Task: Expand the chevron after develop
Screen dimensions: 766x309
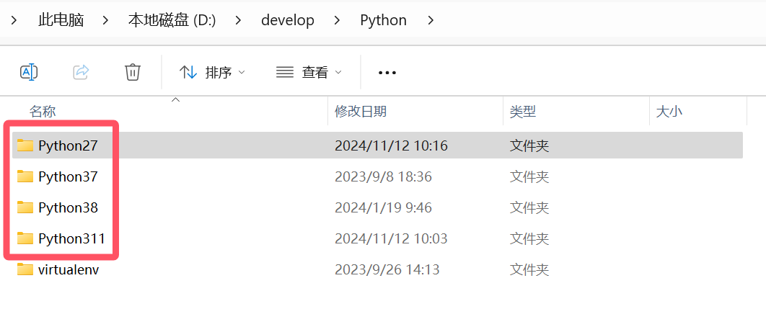Action: pyautogui.click(x=337, y=20)
